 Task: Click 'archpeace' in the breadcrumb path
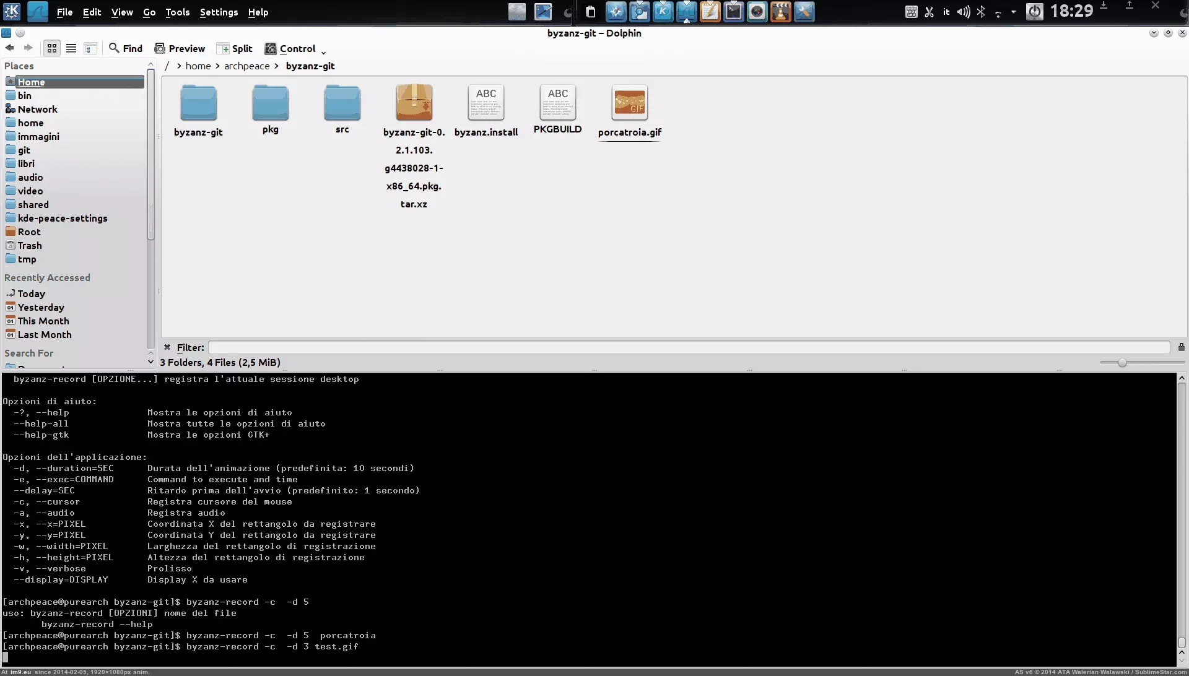246,66
